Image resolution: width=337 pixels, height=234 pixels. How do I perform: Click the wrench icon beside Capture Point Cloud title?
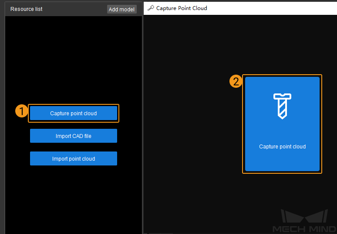[x=151, y=8]
